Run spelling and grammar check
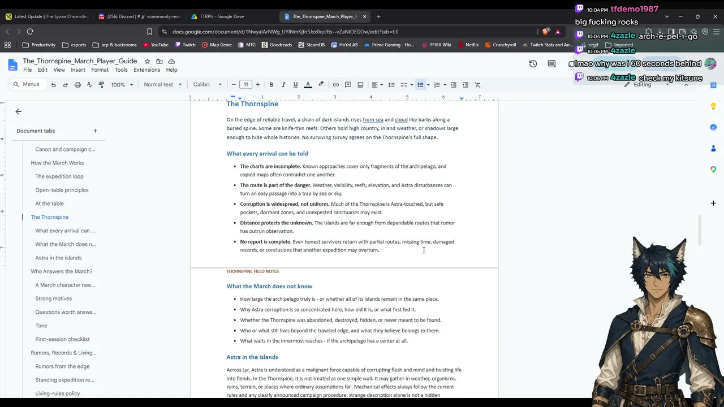This screenshot has width=724, height=407. tap(89, 85)
